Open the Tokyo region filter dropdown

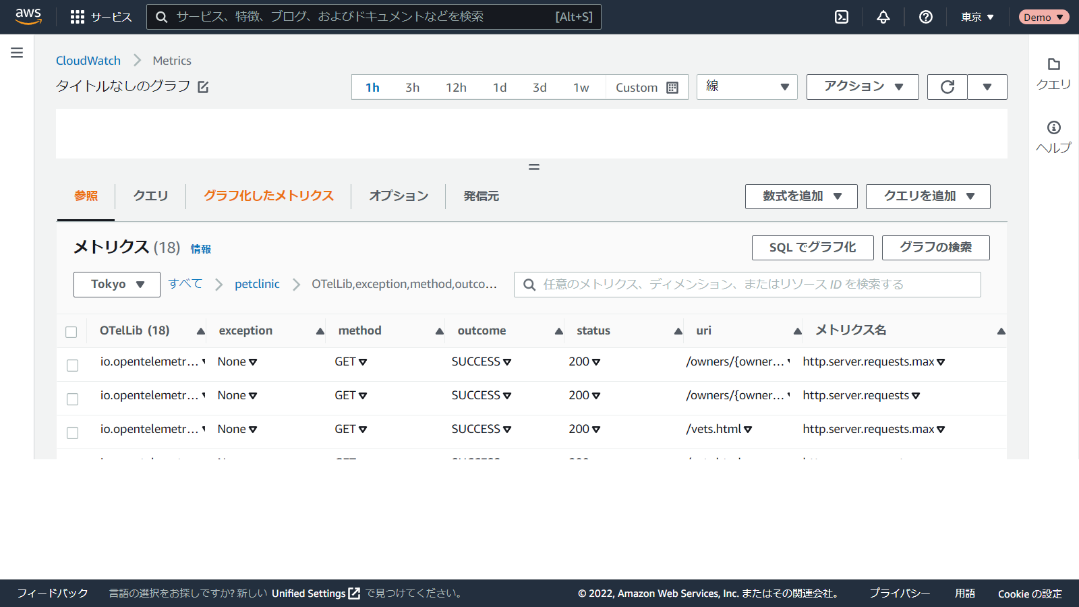click(117, 285)
